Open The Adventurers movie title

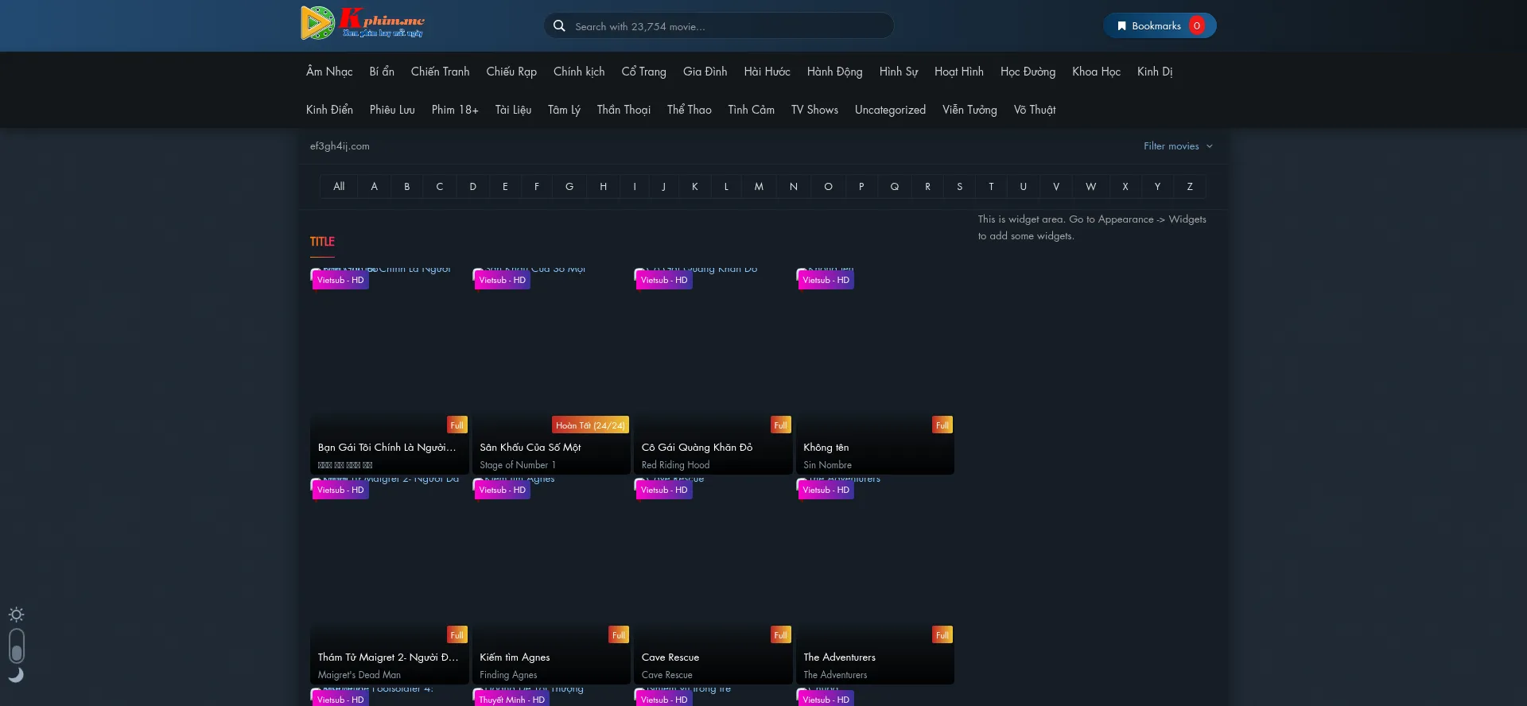(x=839, y=658)
